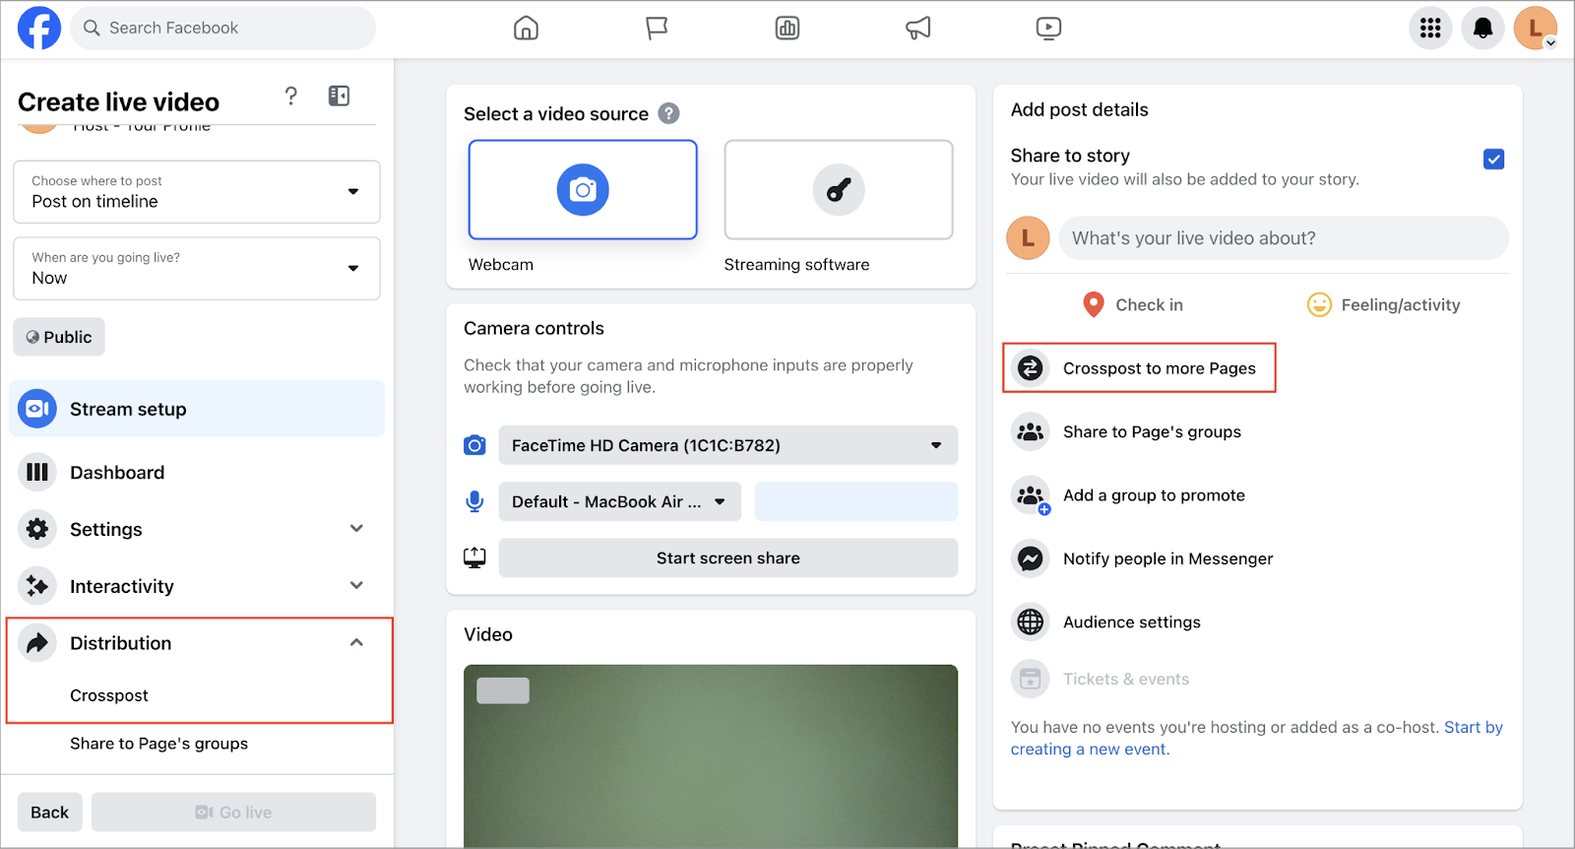
Task: Uncheck the Share to story checkbox
Action: (x=1493, y=160)
